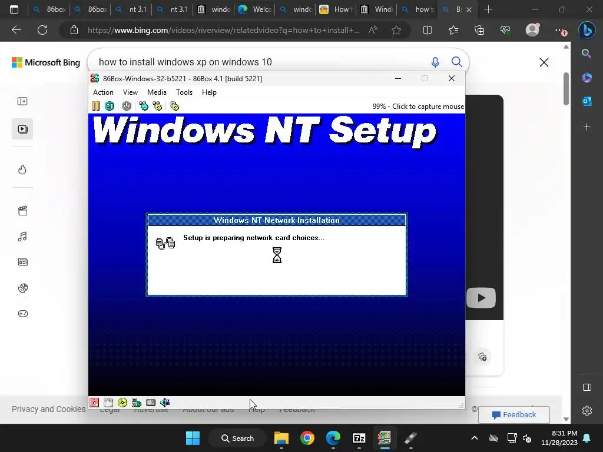Open trending flame icon in sidebar

click(22, 169)
